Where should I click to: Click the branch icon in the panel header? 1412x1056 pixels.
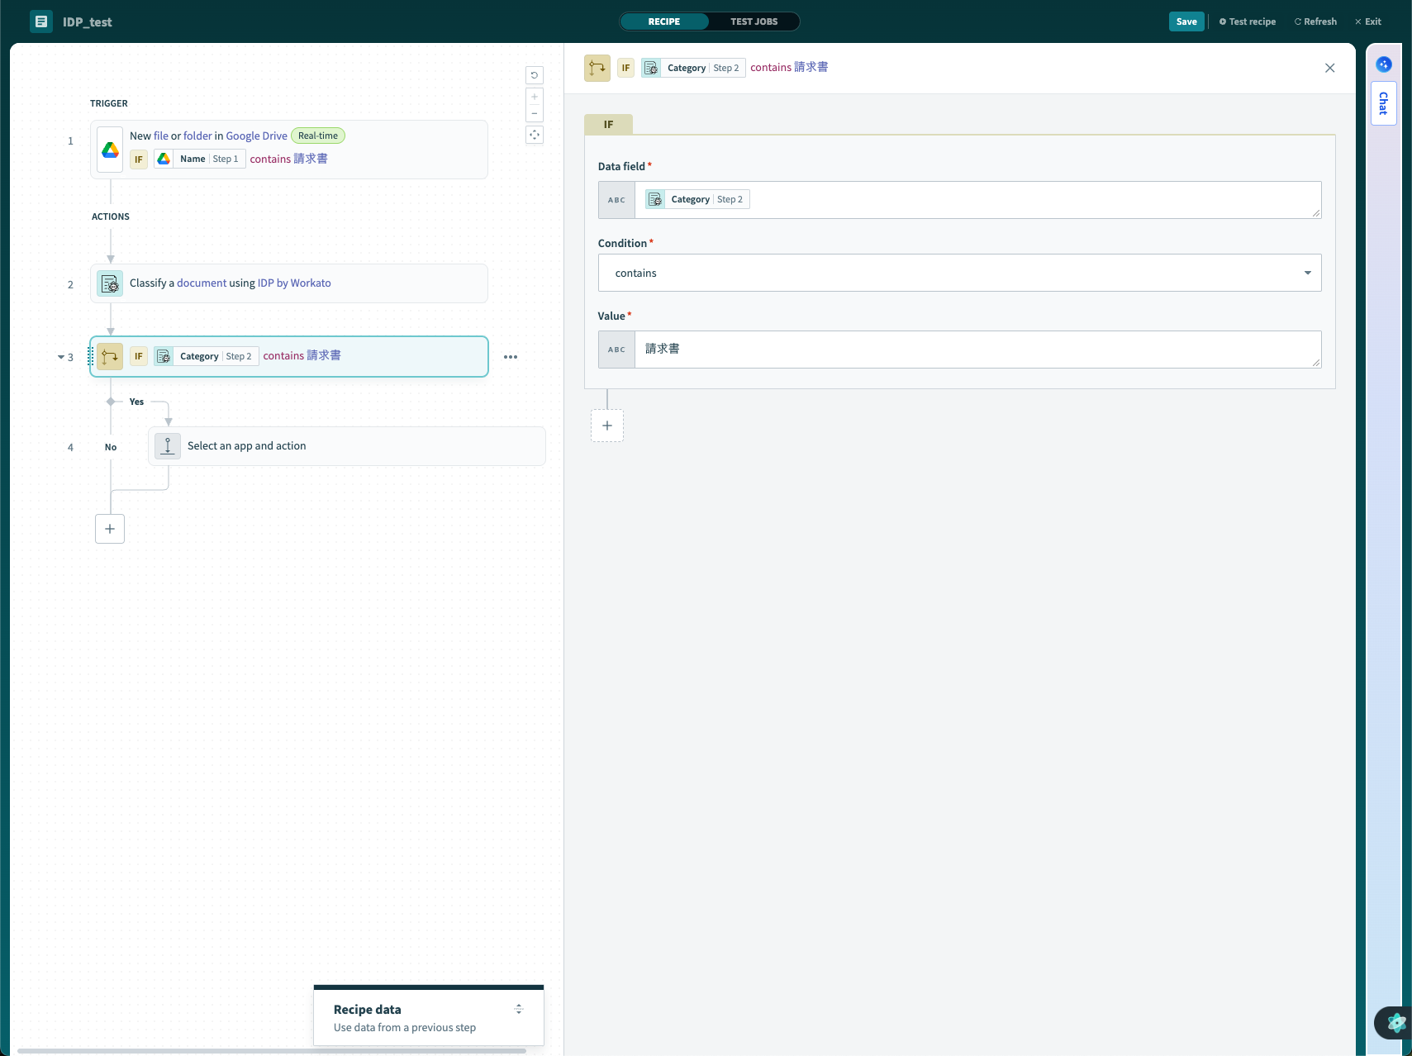(597, 68)
